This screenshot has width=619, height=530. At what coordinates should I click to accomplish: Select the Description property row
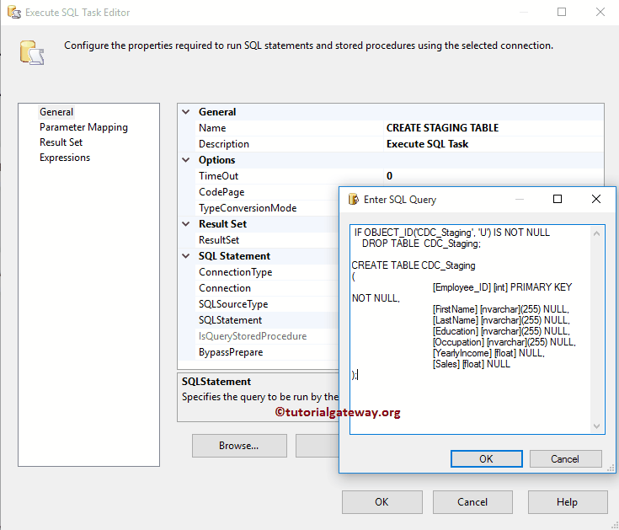coord(399,144)
